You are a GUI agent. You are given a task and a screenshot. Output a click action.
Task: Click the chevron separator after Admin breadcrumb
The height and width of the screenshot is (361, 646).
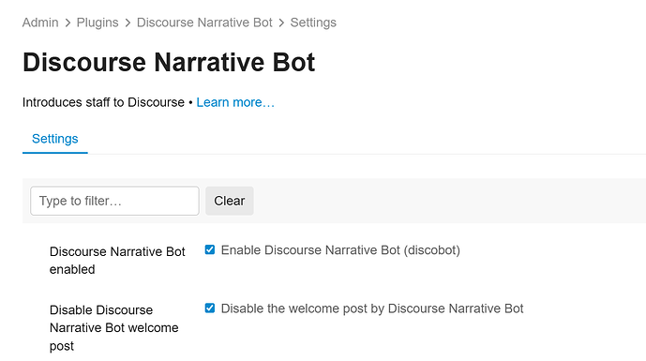(68, 23)
